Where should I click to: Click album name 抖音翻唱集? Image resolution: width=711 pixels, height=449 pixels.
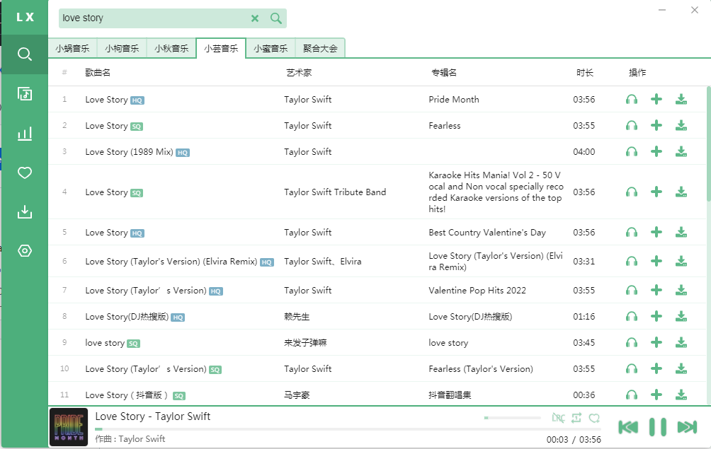click(450, 395)
